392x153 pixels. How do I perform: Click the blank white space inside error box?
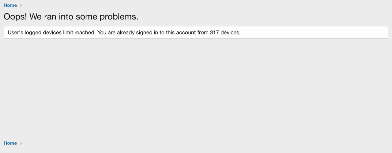(312, 32)
